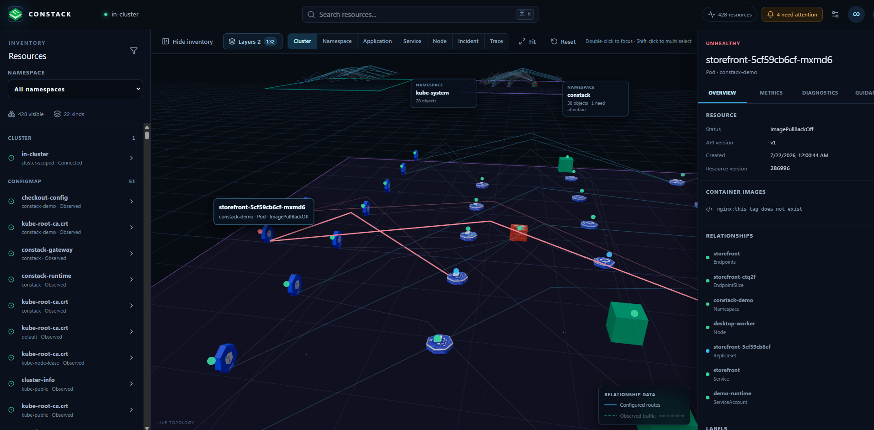Open the CO user avatar
The image size is (874, 430).
coord(856,15)
